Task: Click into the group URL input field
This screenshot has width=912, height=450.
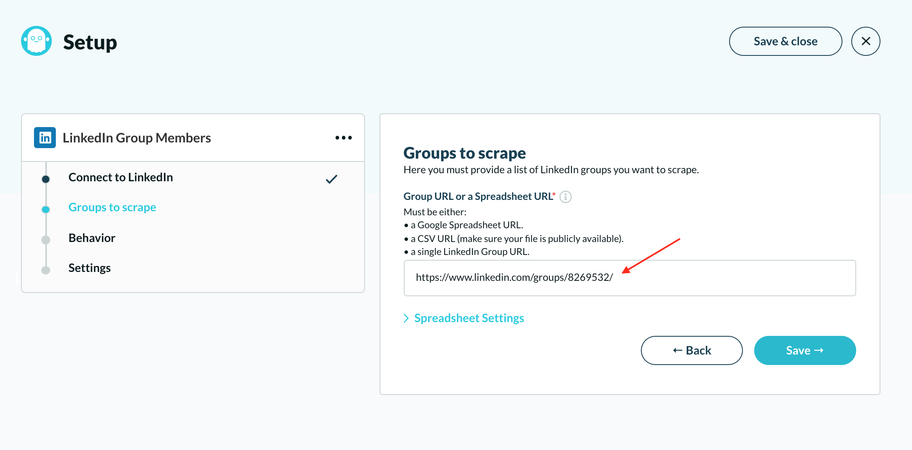Action: click(630, 278)
